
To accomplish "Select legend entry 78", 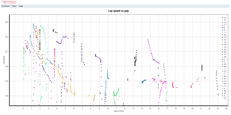I will (x=224, y=45).
